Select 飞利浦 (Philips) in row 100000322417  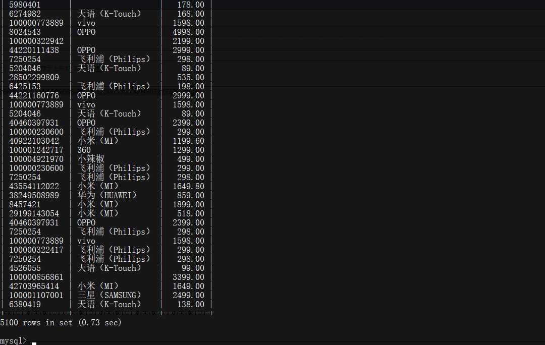pyautogui.click(x=114, y=250)
